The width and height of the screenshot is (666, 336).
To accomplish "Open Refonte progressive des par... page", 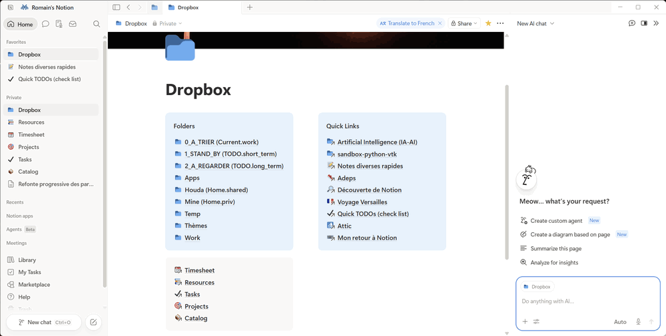I will 51,184.
